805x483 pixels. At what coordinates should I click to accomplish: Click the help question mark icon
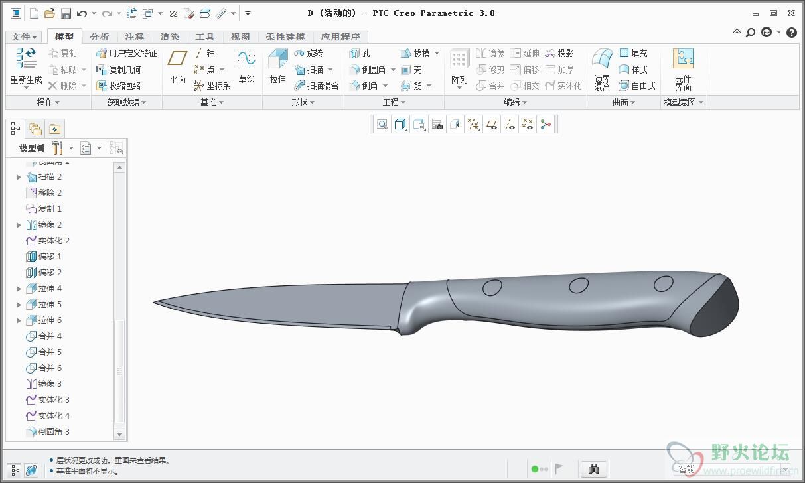click(x=791, y=32)
